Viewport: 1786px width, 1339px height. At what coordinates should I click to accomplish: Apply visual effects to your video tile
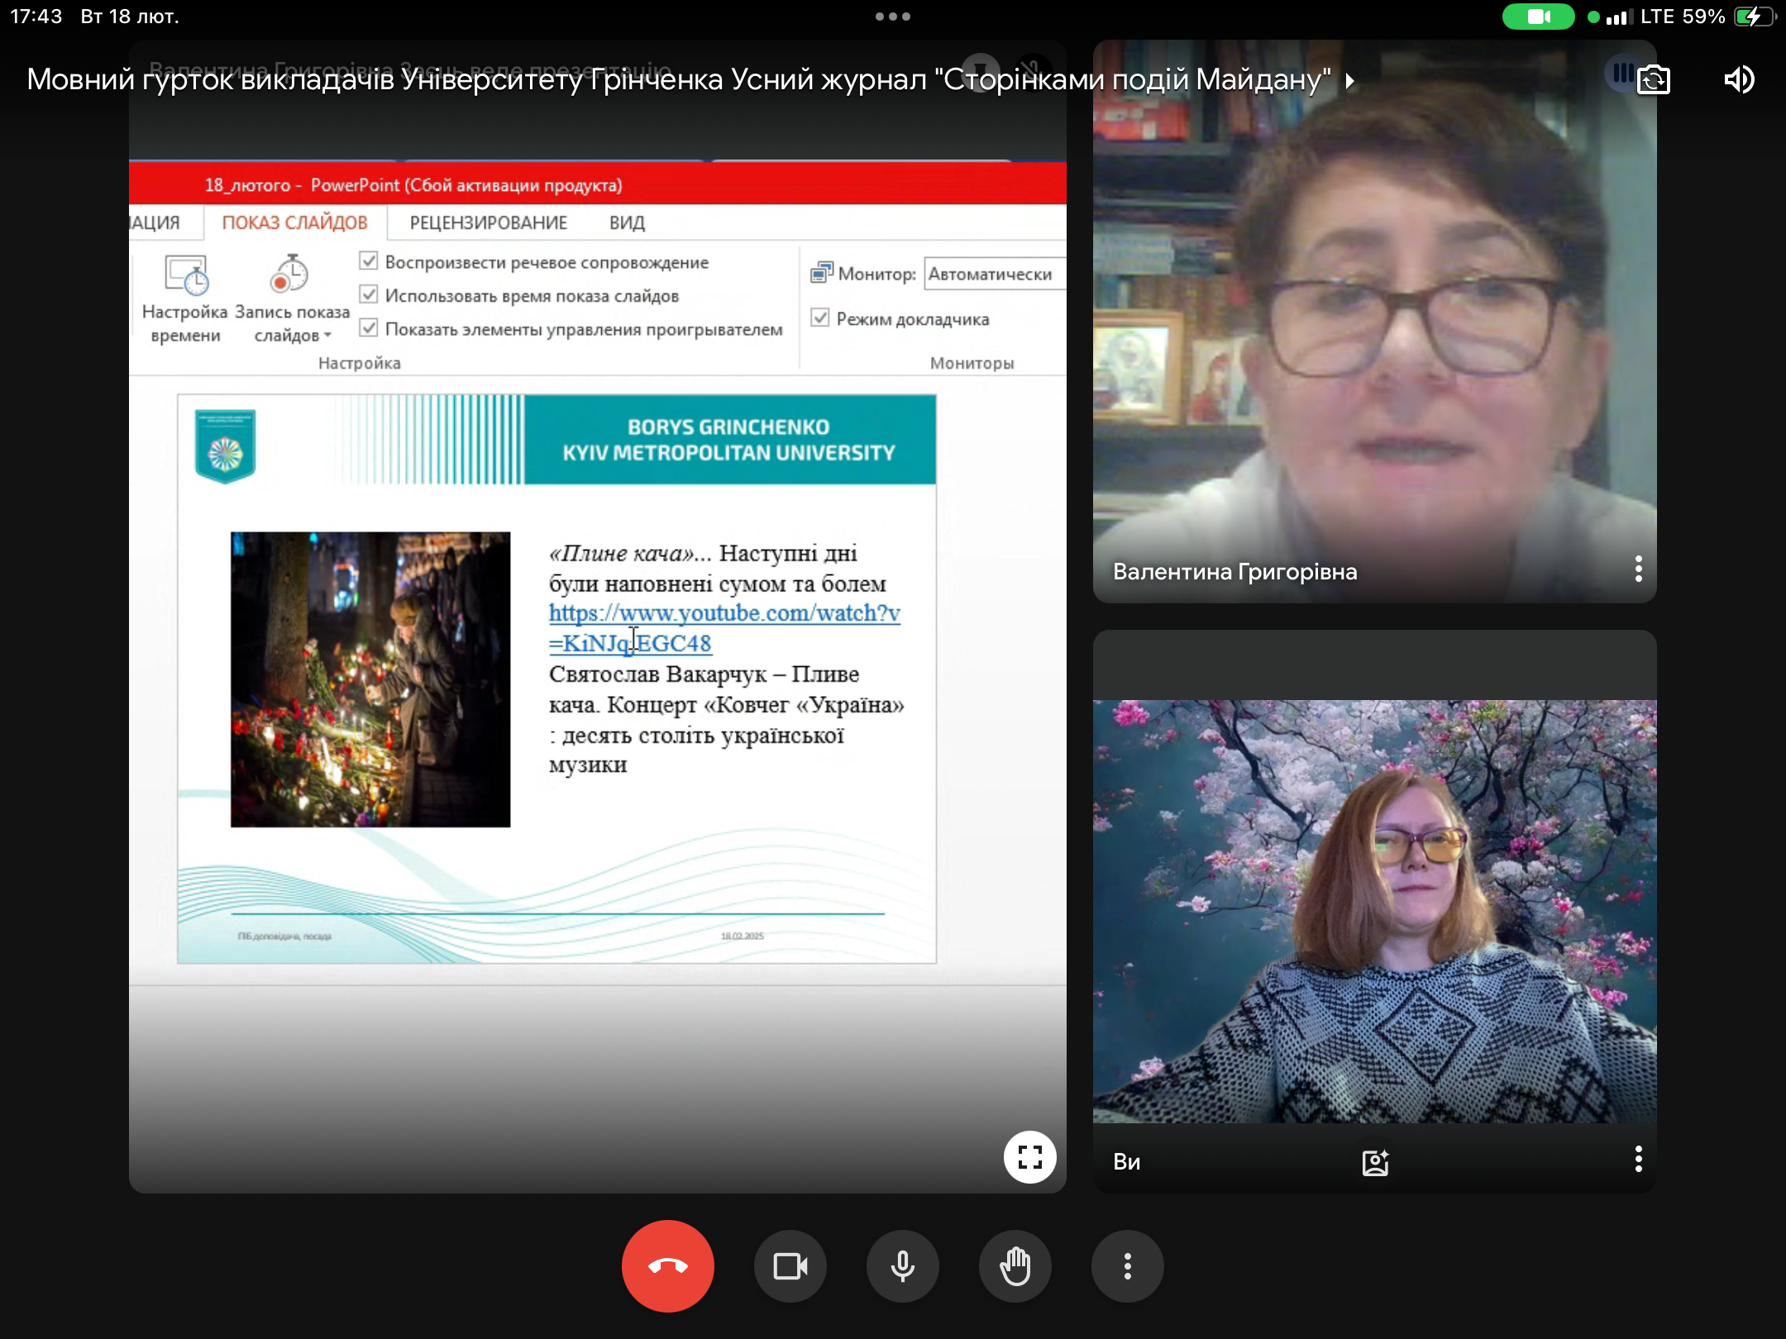click(1375, 1161)
